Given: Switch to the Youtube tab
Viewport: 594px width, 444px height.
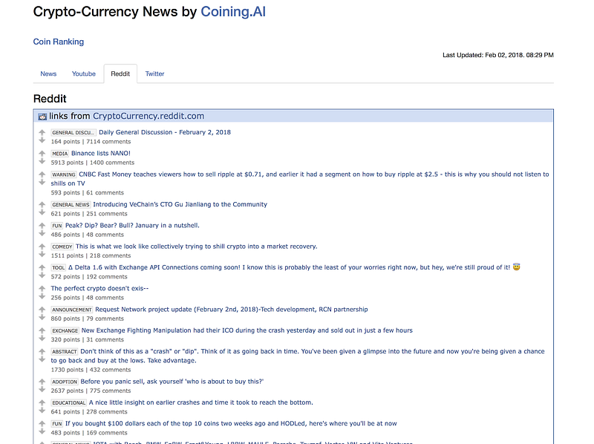Looking at the screenshot, I should (x=84, y=74).
